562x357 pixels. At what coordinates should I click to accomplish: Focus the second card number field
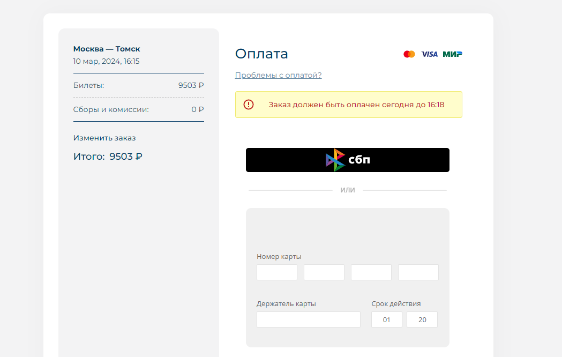pyautogui.click(x=324, y=272)
